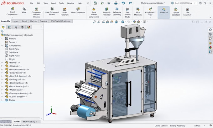The width and height of the screenshot is (213, 128).
Task: Expand the Mates folder
Action: pos(2,100)
